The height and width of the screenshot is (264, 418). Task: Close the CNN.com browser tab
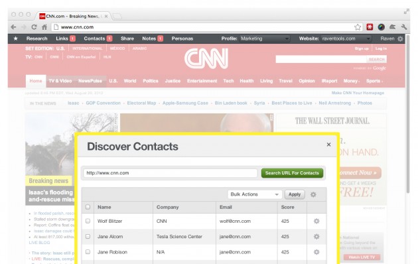tap(106, 16)
